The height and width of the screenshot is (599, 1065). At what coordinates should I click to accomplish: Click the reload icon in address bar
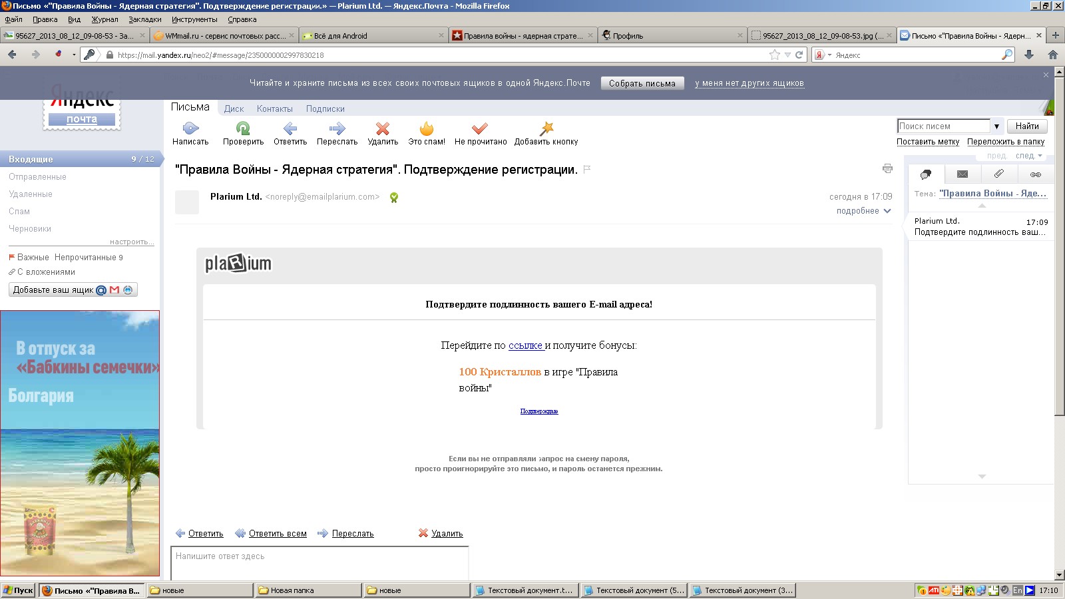799,55
